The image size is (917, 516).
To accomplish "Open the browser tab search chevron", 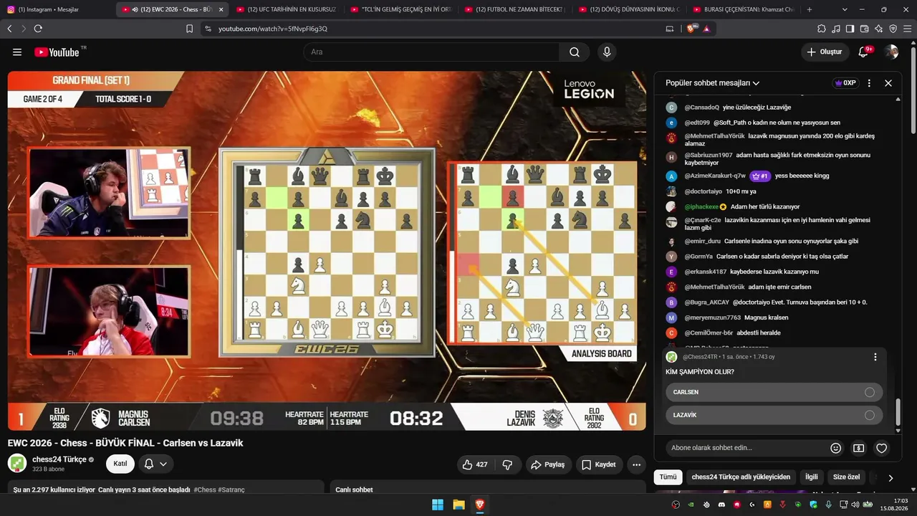I will click(845, 9).
